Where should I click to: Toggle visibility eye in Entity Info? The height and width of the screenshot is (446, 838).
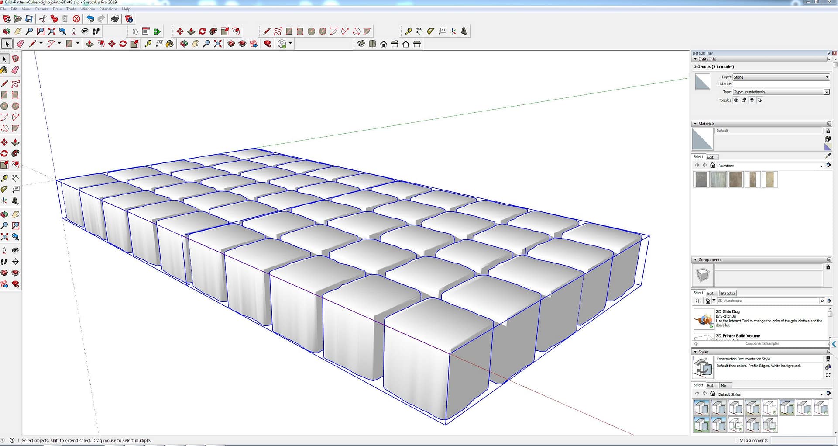tap(736, 100)
